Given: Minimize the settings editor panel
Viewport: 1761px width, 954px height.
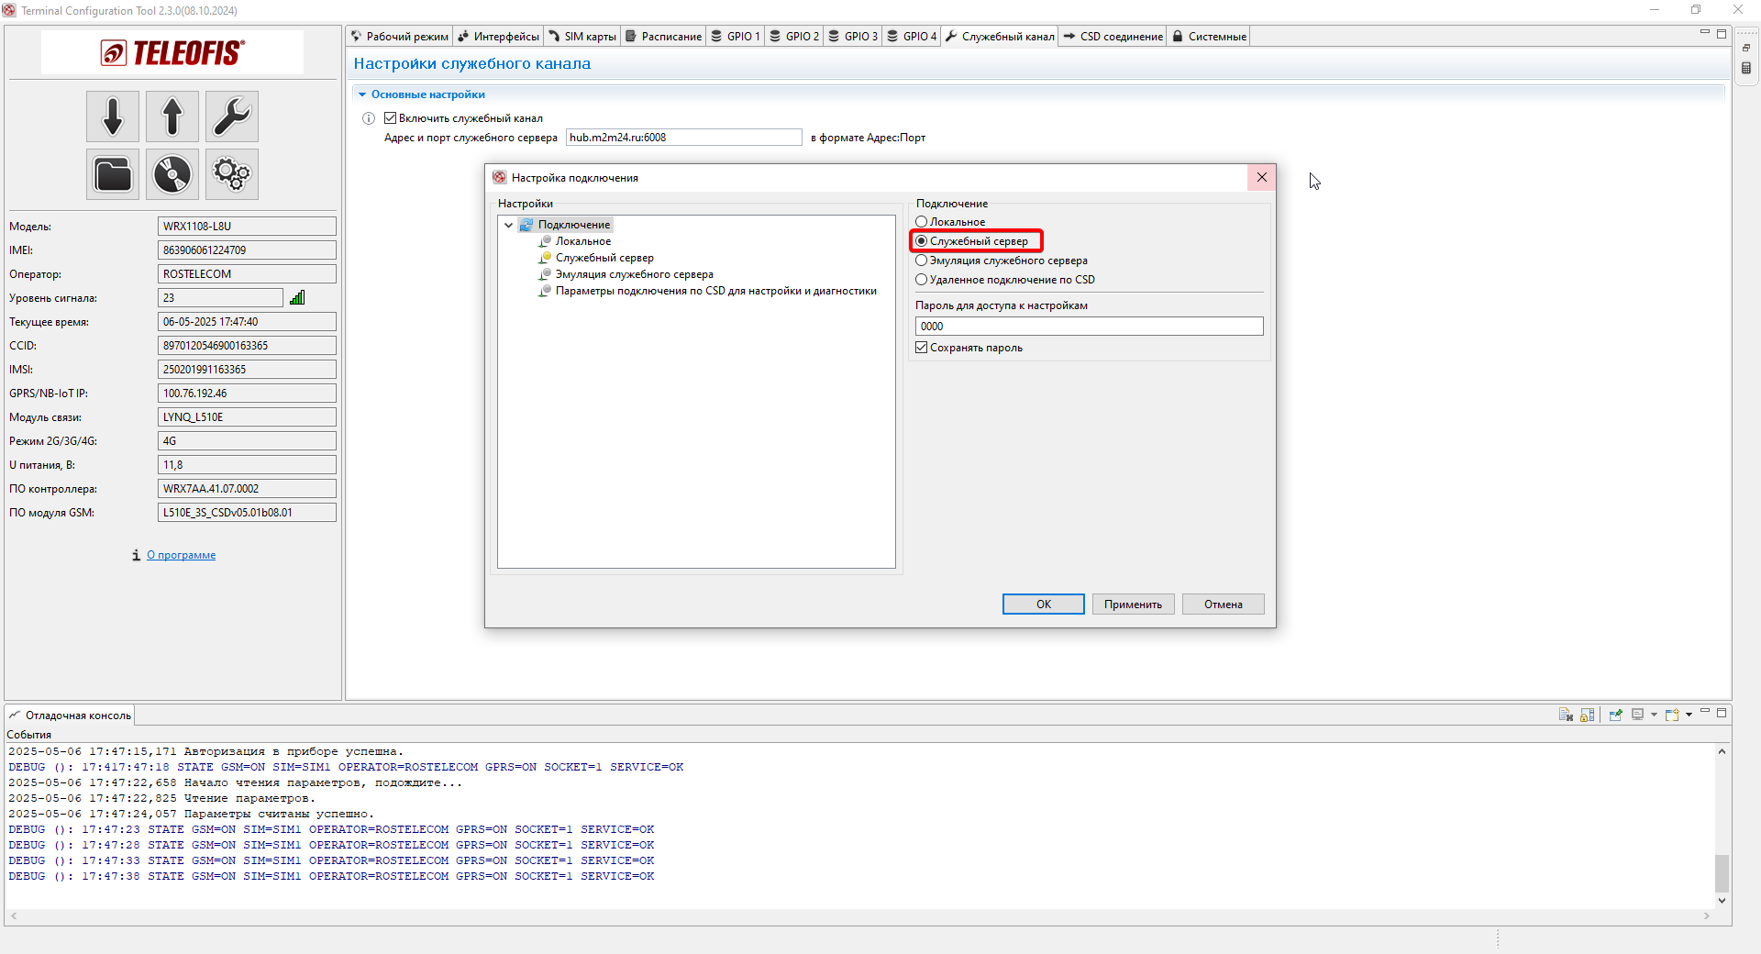Looking at the screenshot, I should click(x=1705, y=32).
